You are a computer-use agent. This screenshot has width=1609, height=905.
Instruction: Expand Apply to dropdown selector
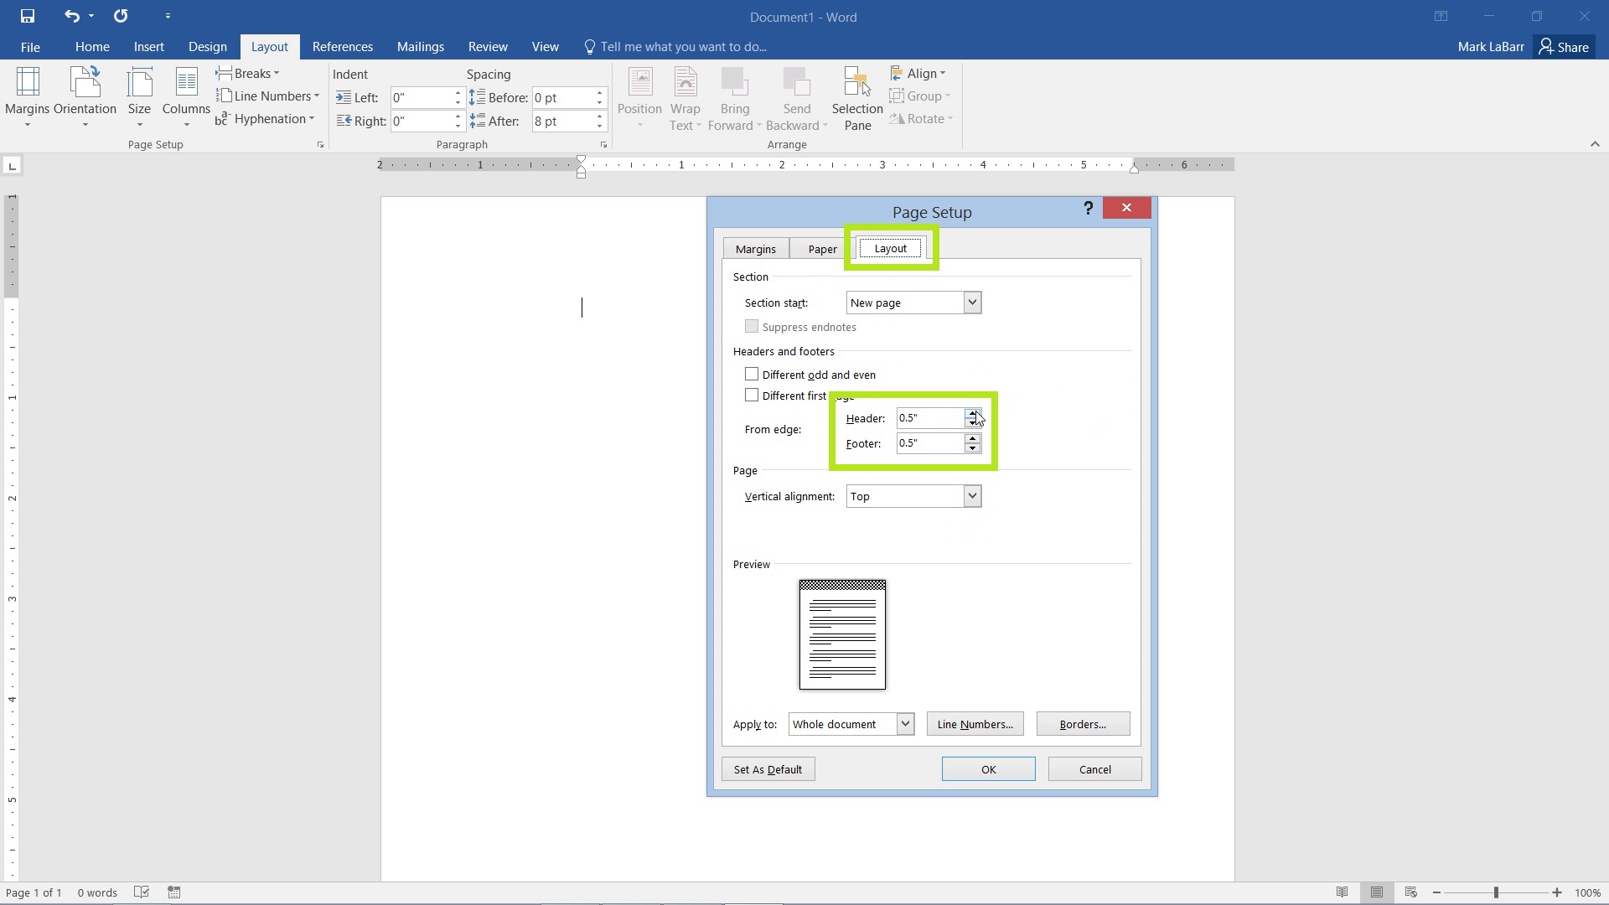pos(905,724)
